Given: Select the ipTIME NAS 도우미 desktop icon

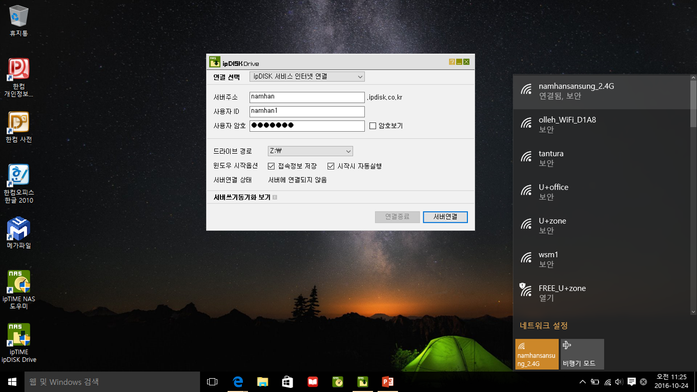Looking at the screenshot, I should coord(19,290).
